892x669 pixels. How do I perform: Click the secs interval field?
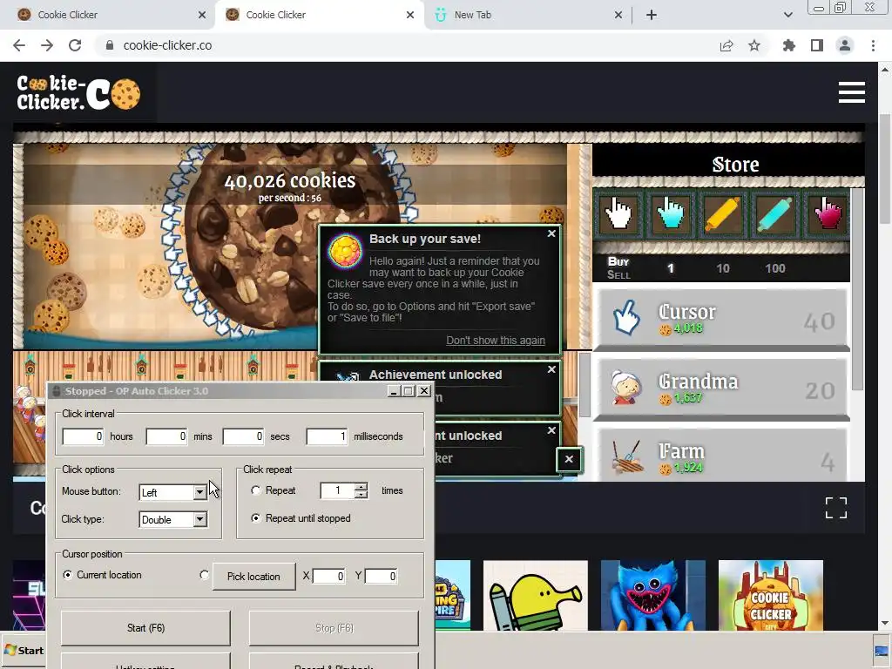pos(244,436)
